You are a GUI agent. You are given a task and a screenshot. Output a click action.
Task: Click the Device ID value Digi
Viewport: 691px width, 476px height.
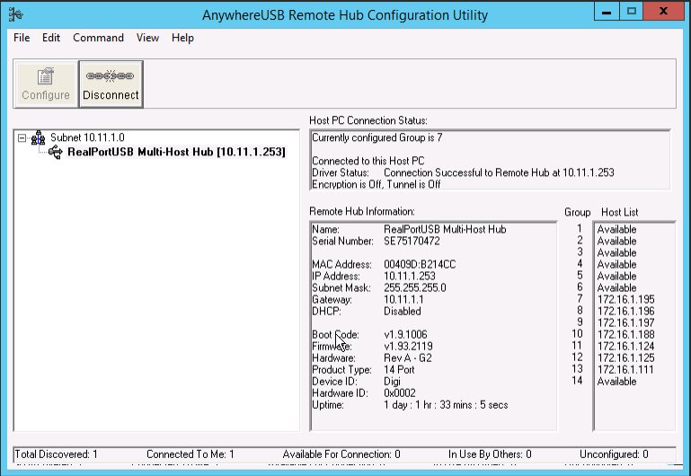pyautogui.click(x=392, y=382)
